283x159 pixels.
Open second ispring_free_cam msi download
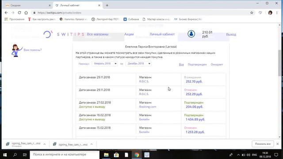70,144
